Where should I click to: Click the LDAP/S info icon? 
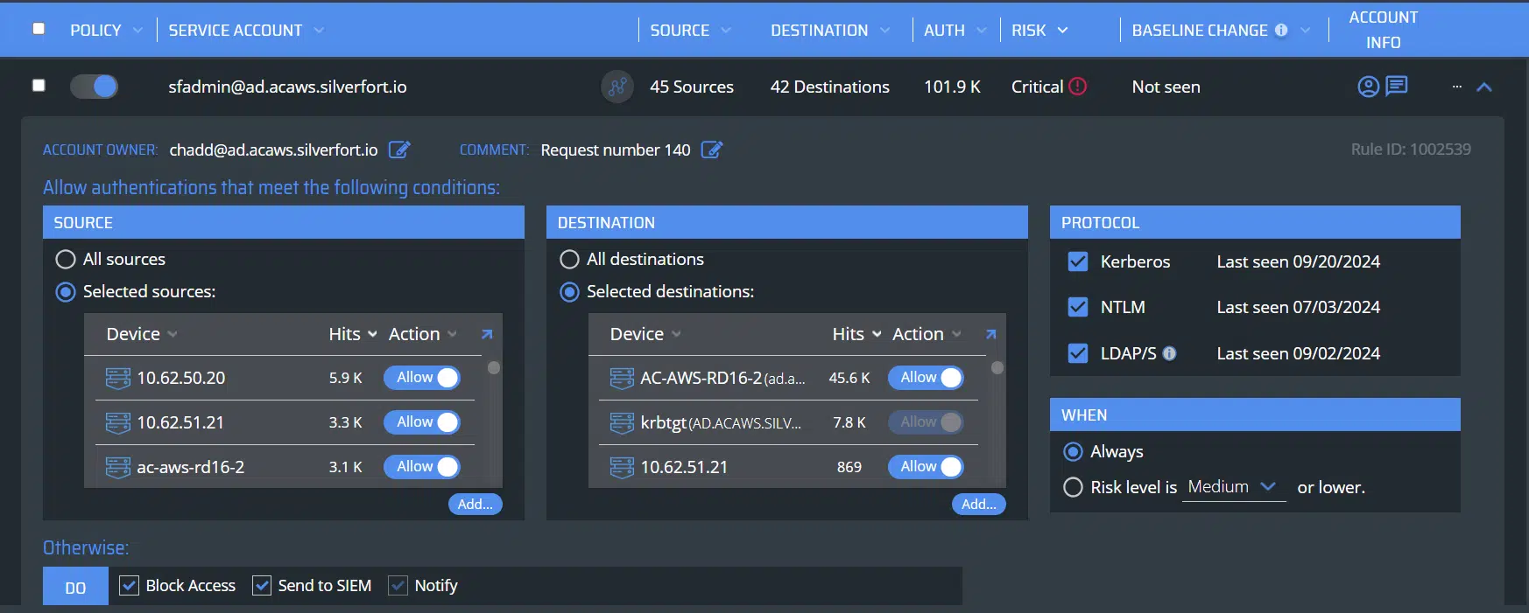tap(1169, 353)
